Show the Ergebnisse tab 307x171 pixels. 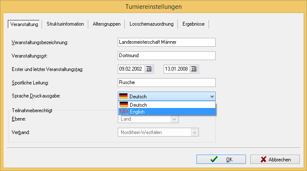[x=193, y=24]
